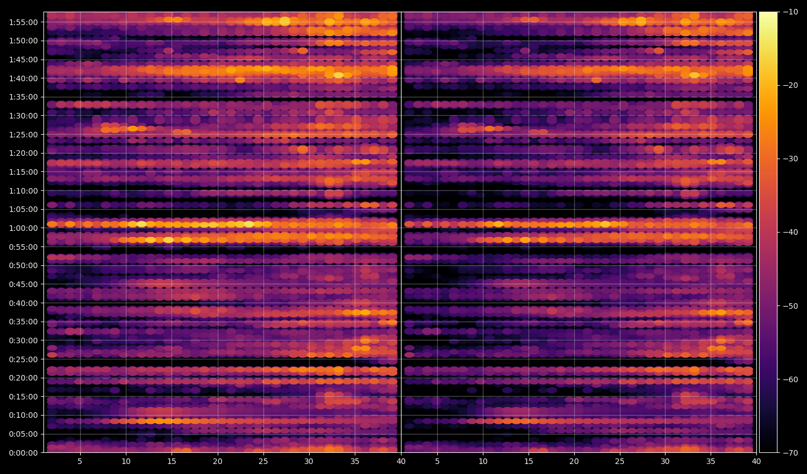
Task: Click the −70 colorbar tick label
Action: [x=790, y=453]
